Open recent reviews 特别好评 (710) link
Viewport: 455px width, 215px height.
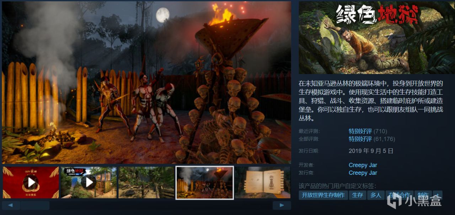(368, 131)
